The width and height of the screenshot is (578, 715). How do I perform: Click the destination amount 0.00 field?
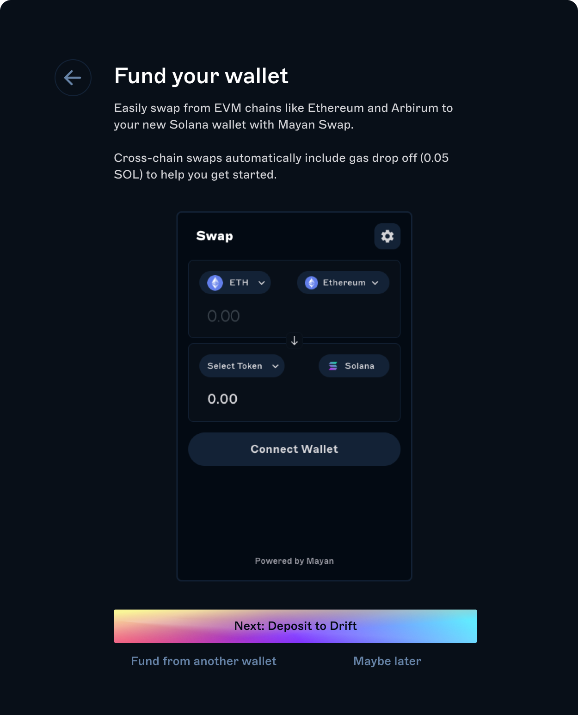point(222,399)
